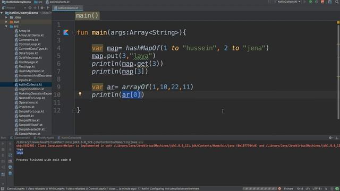Image resolution: width=340 pixels, height=191 pixels.
Task: Expand the .idea folder
Action: [x=6, y=18]
